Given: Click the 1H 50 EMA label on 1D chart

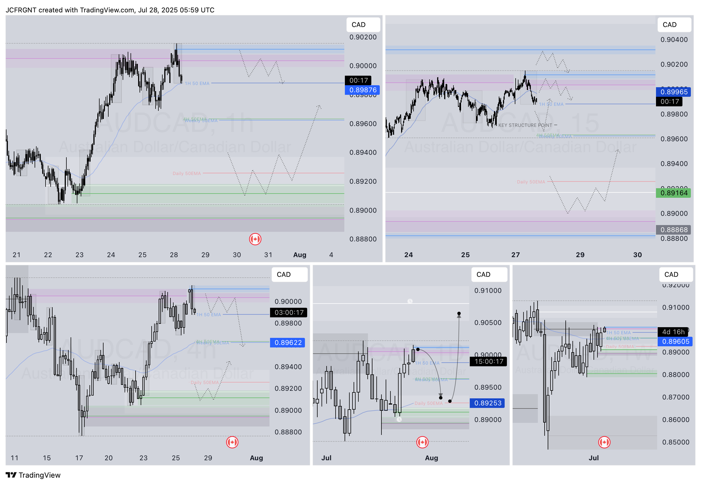Looking at the screenshot, I should (427, 363).
